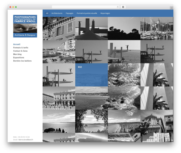Visit Mon blog link
This screenshot has width=181, height=153.
[x=17, y=54]
